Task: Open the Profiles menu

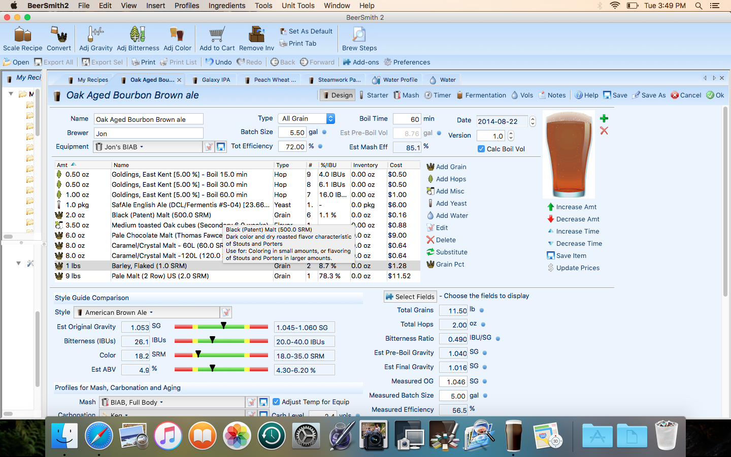Action: point(187,6)
